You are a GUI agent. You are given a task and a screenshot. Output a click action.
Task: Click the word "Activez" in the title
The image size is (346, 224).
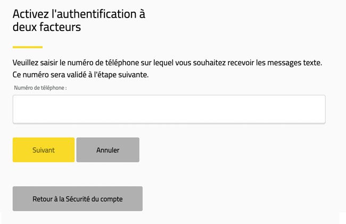pyautogui.click(x=29, y=14)
